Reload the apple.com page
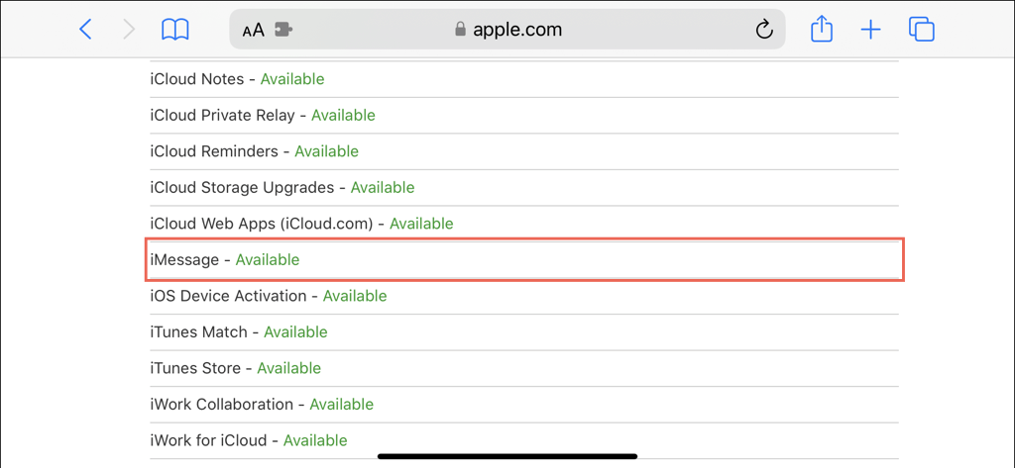The image size is (1015, 468). pos(764,29)
